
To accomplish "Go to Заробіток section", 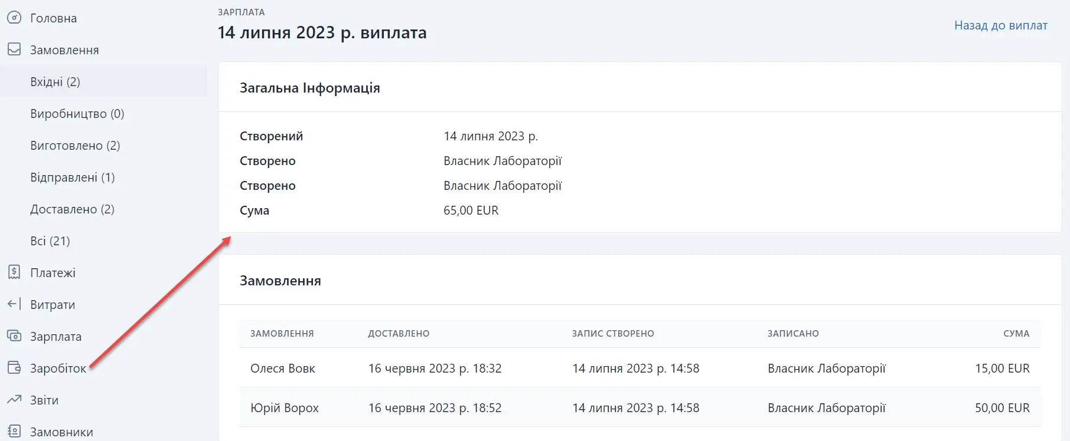I will (x=58, y=368).
